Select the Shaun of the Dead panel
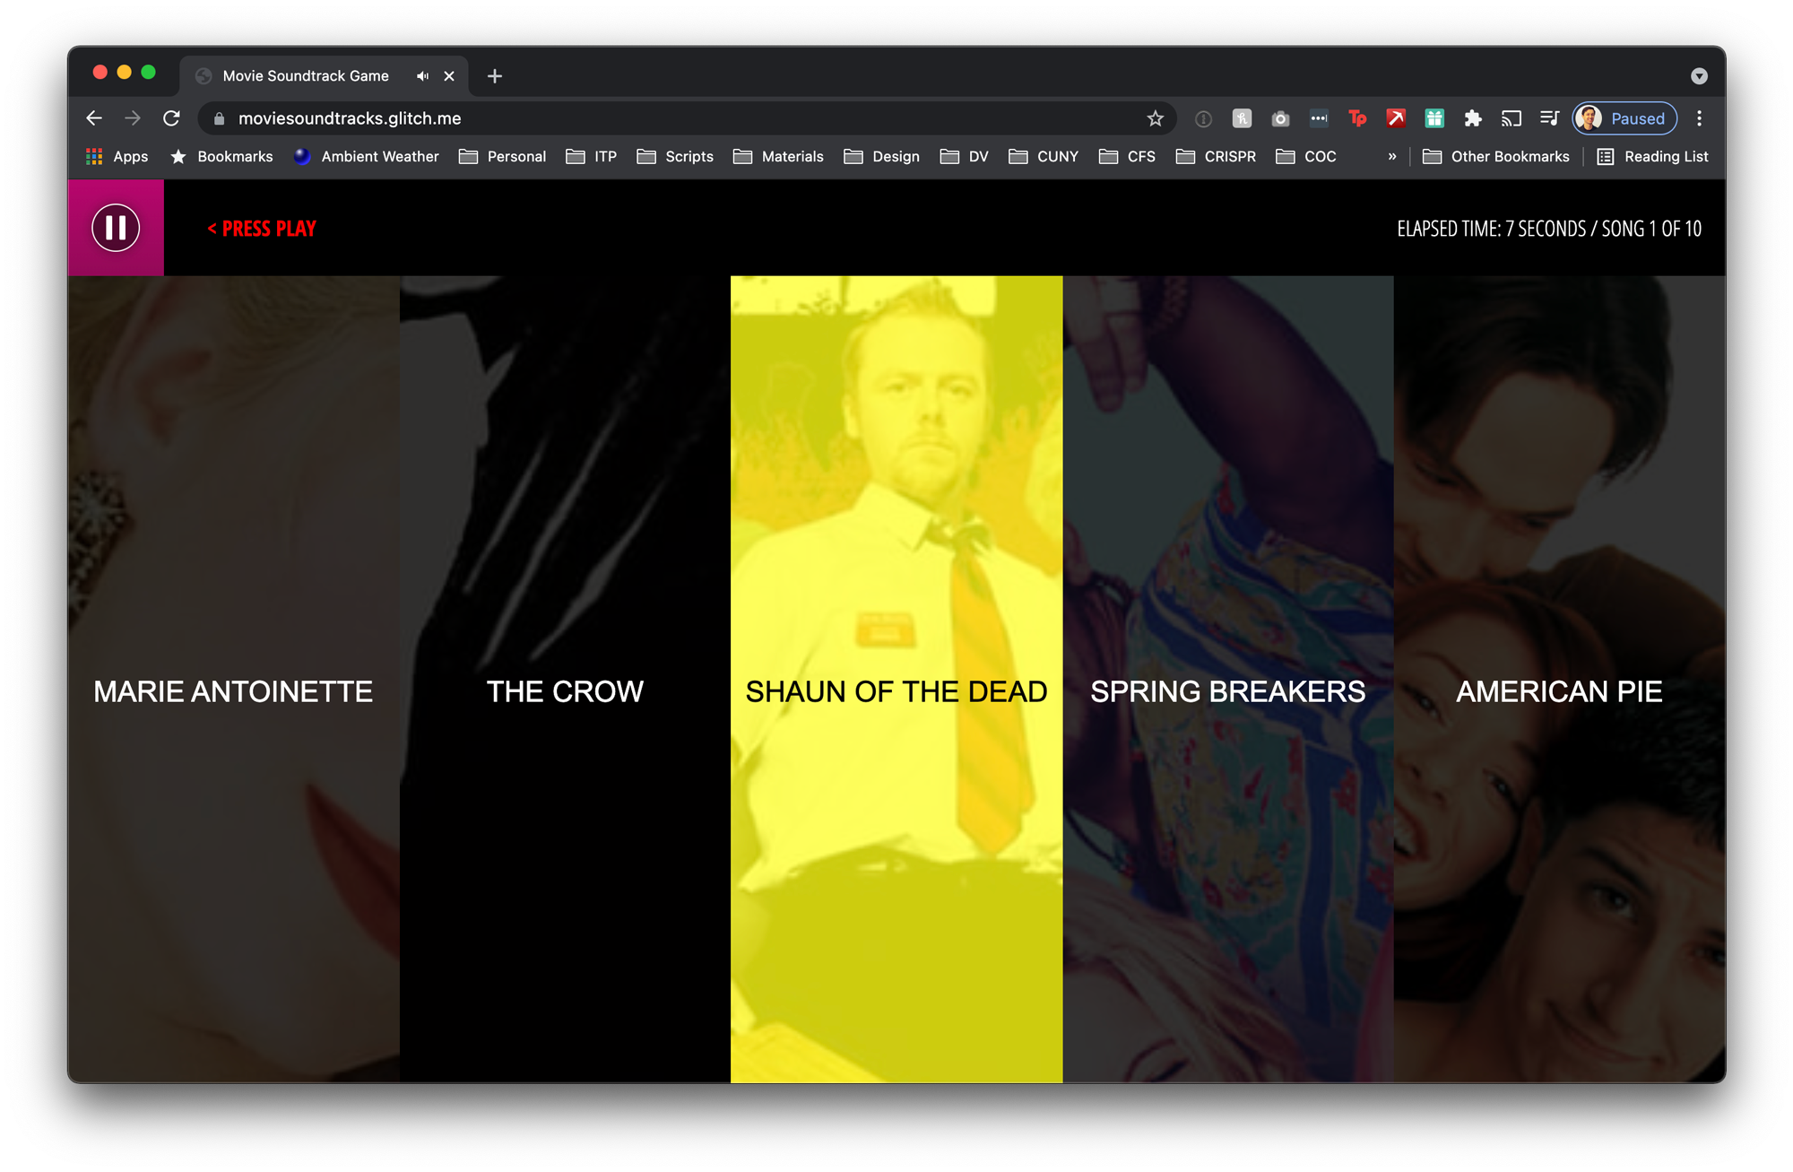 [896, 679]
